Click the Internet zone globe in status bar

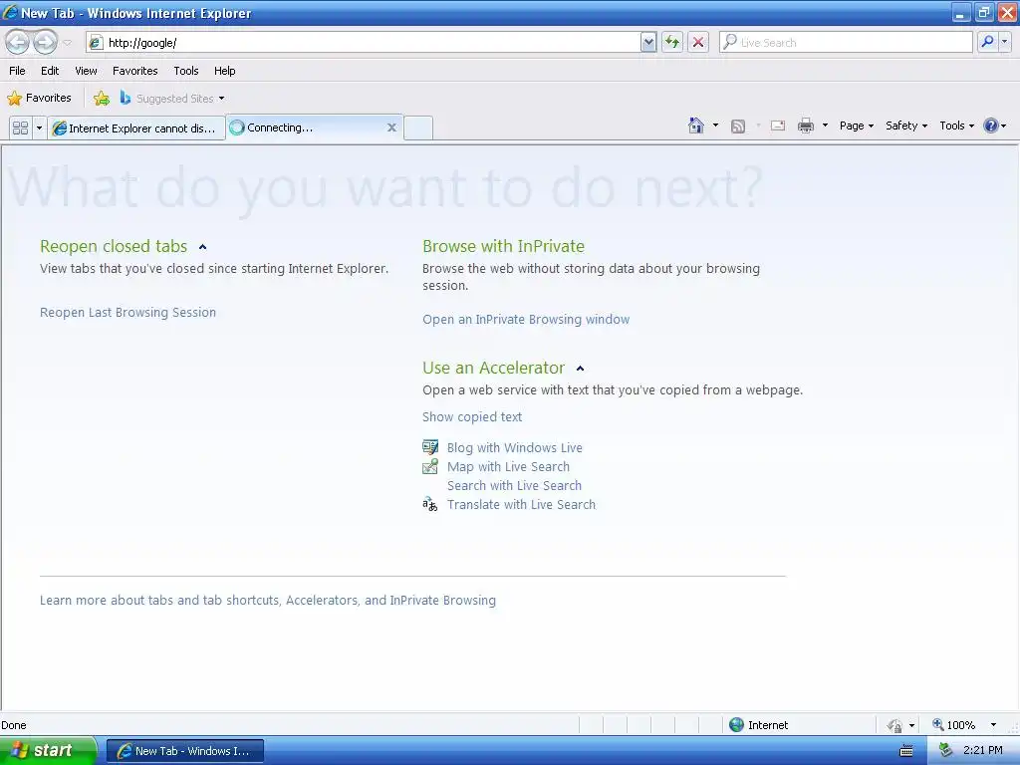click(x=736, y=725)
